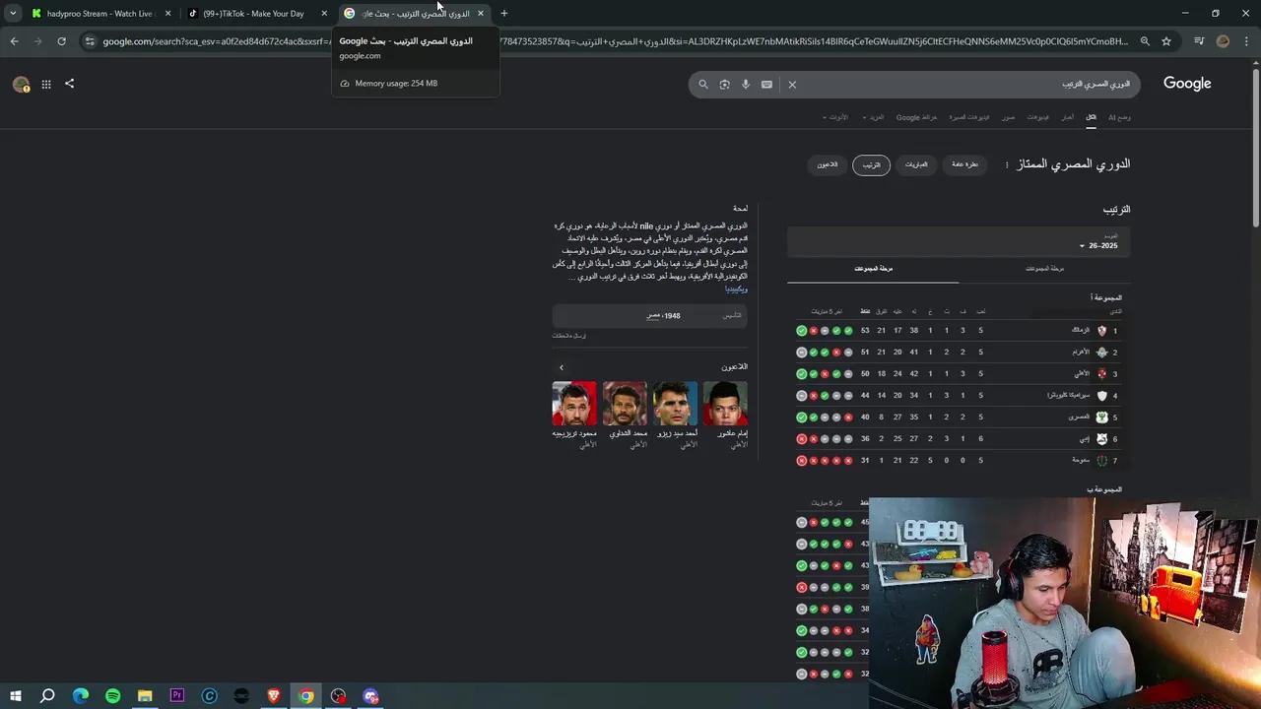Open Chrome's three-dot menu
This screenshot has height=709, width=1261.
point(1246,41)
